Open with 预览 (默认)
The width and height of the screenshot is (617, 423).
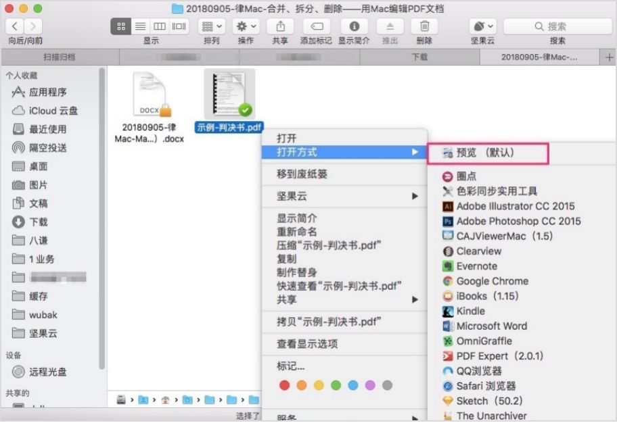pos(487,153)
